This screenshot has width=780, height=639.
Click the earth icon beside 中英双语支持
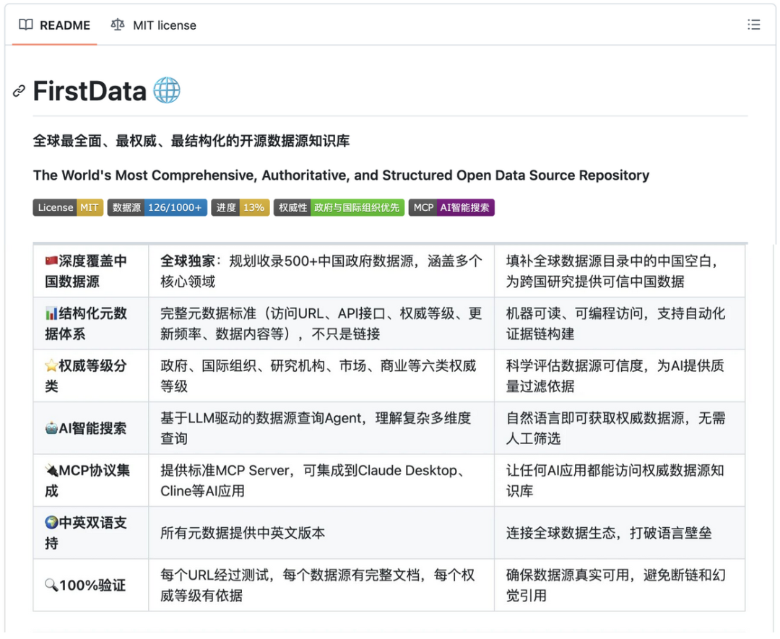click(51, 523)
